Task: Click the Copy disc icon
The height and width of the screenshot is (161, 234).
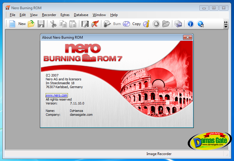Action: (126, 24)
